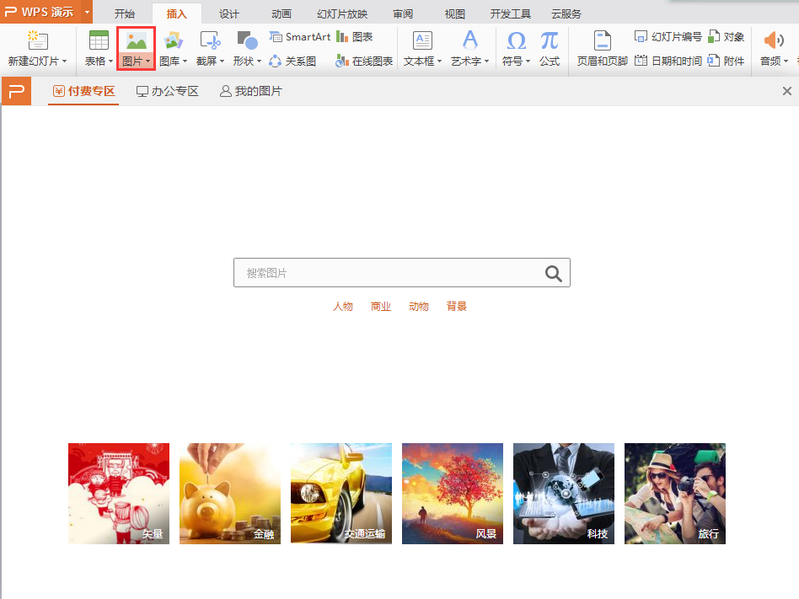Open the WPS 演示 application menu arrow

tap(87, 13)
